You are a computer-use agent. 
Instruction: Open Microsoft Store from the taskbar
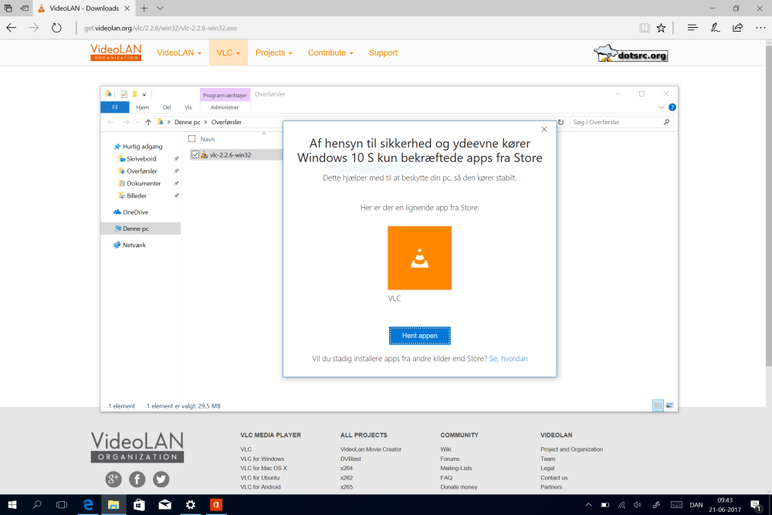(139, 505)
